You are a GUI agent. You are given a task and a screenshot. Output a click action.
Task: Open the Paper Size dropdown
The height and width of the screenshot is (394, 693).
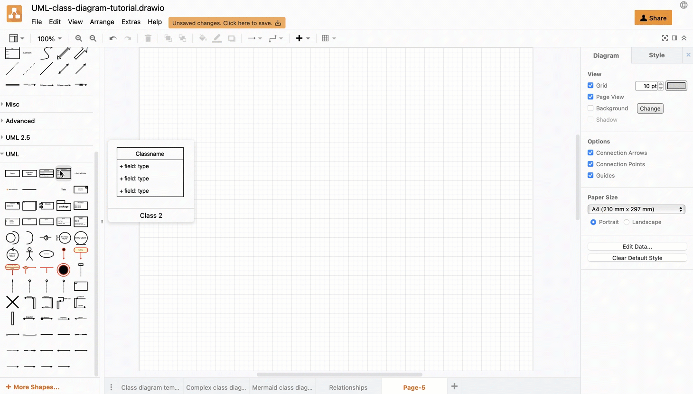[637, 209]
